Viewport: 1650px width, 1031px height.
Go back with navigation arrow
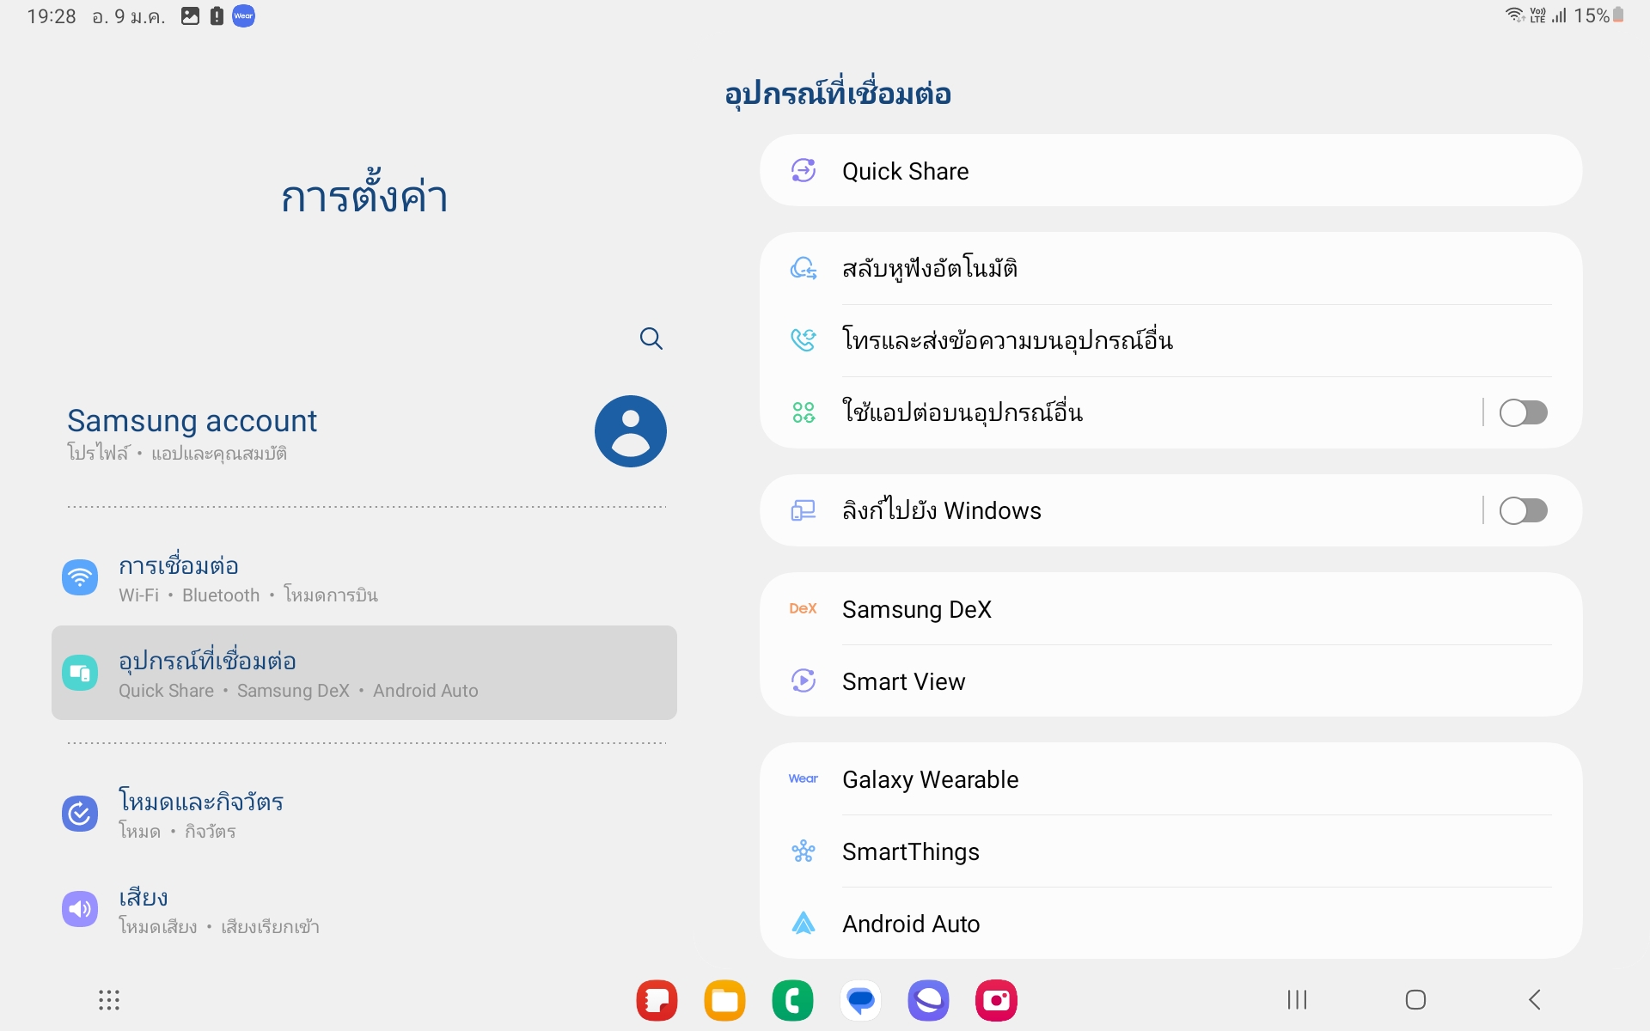[1535, 999]
